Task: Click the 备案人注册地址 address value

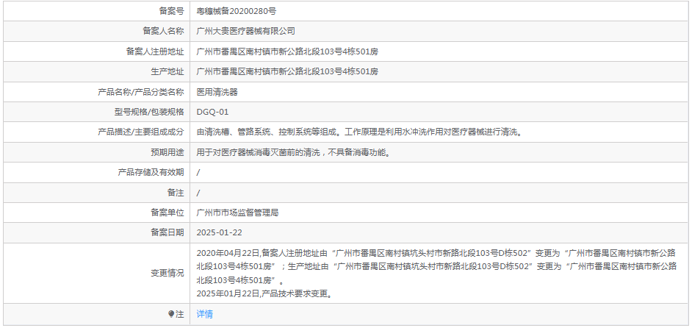Action: click(x=287, y=51)
